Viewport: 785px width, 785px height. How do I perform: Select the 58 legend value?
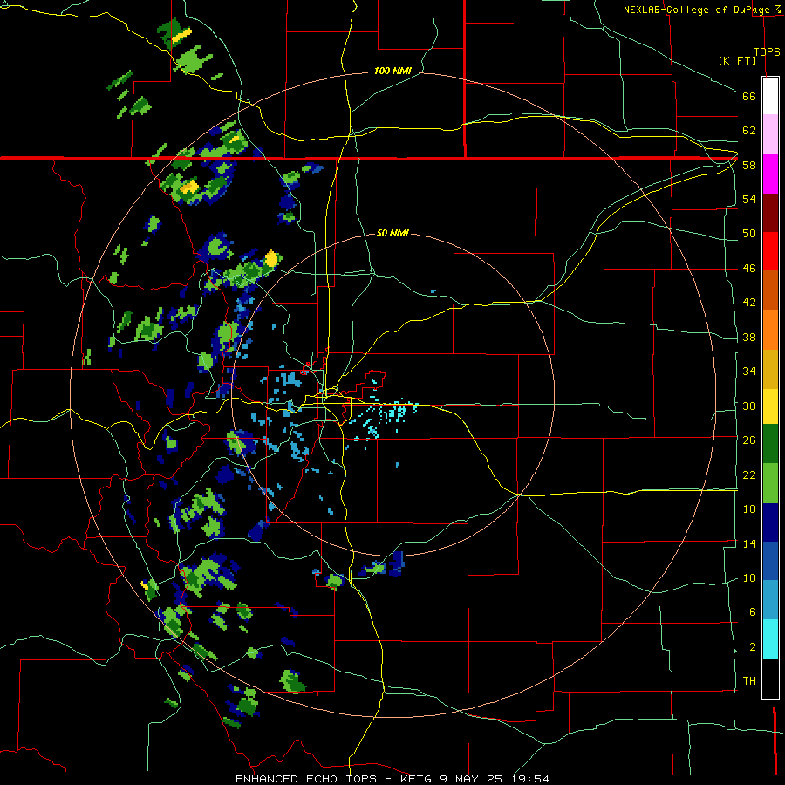coord(749,165)
